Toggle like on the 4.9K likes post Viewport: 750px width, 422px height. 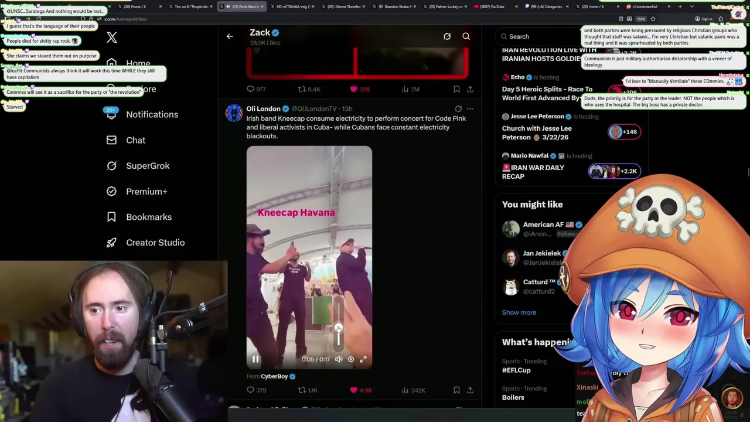click(353, 390)
